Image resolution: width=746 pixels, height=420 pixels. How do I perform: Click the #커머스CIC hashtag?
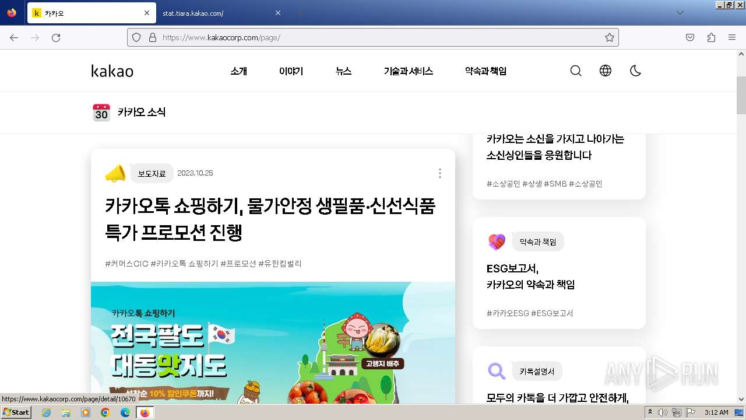(126, 264)
